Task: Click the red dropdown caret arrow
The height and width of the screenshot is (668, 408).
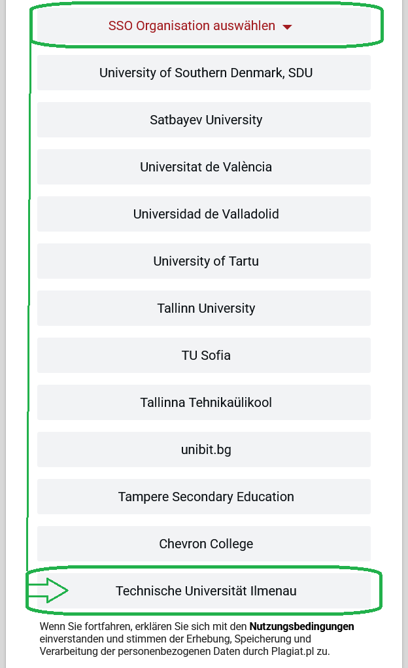Action: pos(288,27)
